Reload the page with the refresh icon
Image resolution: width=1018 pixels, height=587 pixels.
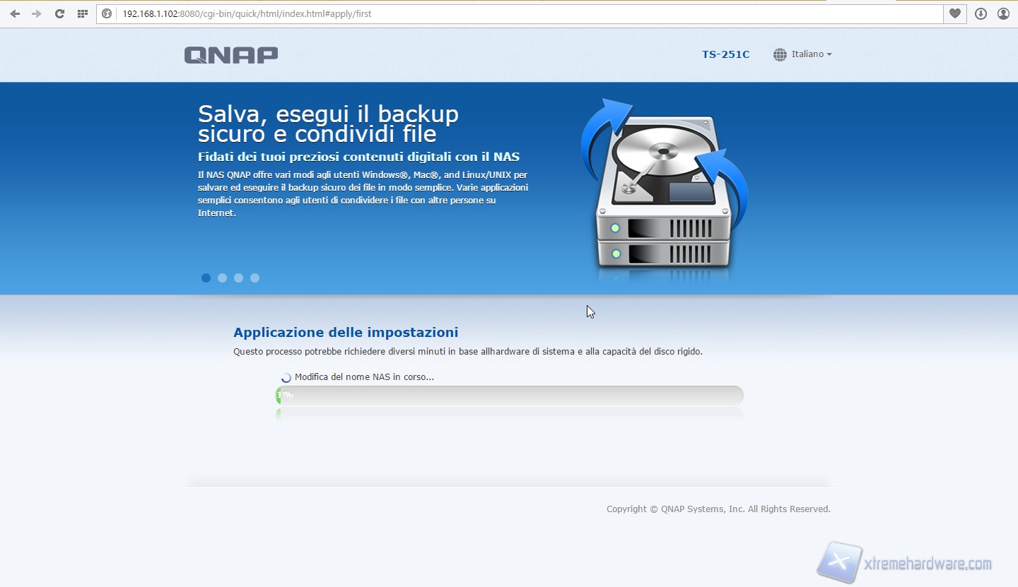coord(59,13)
